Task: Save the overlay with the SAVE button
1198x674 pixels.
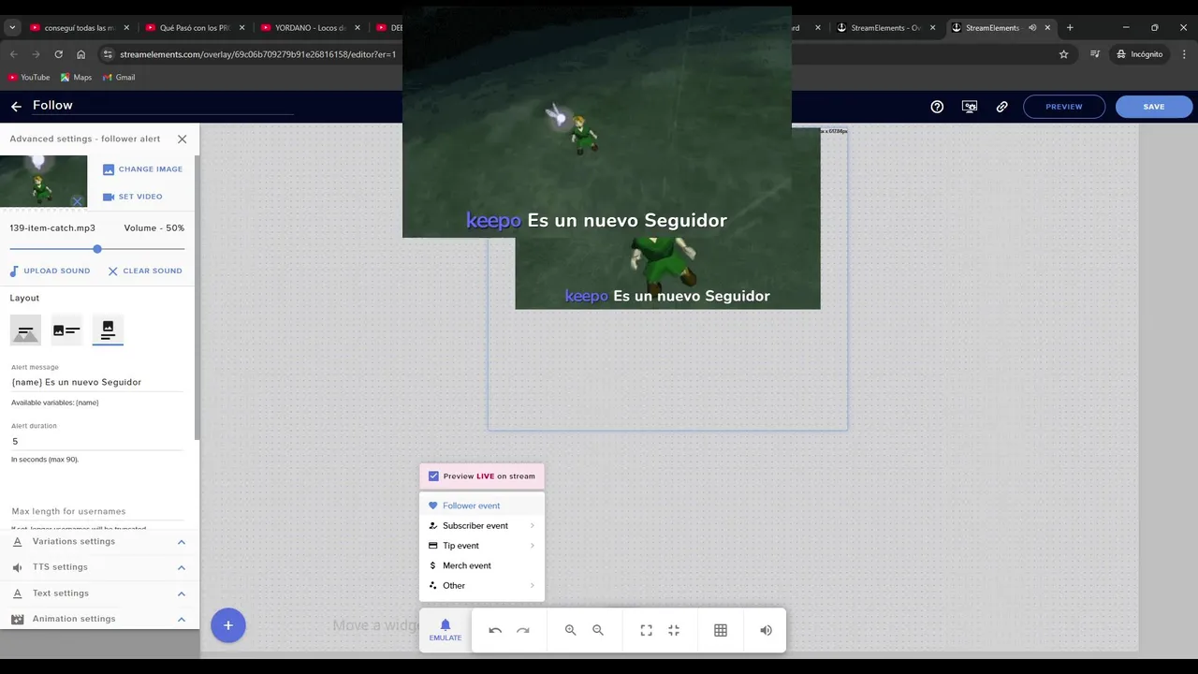Action: point(1154,107)
